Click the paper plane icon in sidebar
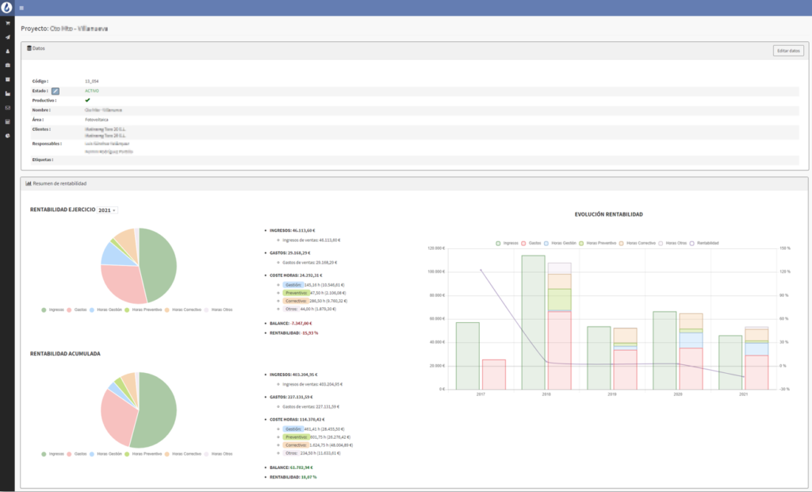Viewport: 812px width, 492px height. [7, 37]
